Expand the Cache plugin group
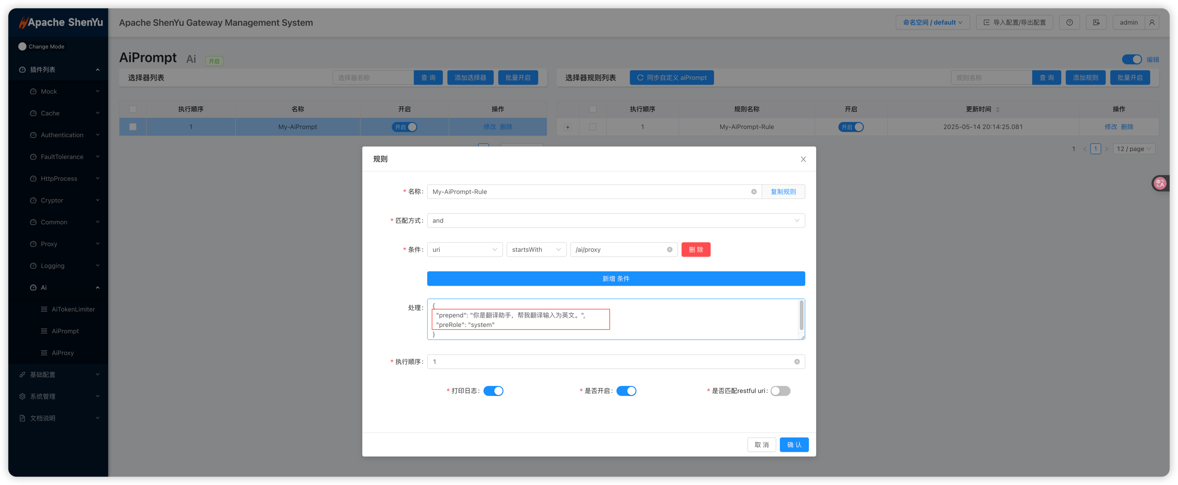The image size is (1178, 485). coord(58,113)
